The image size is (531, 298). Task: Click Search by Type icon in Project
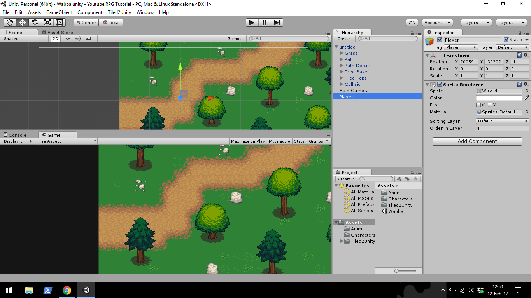pos(399,179)
